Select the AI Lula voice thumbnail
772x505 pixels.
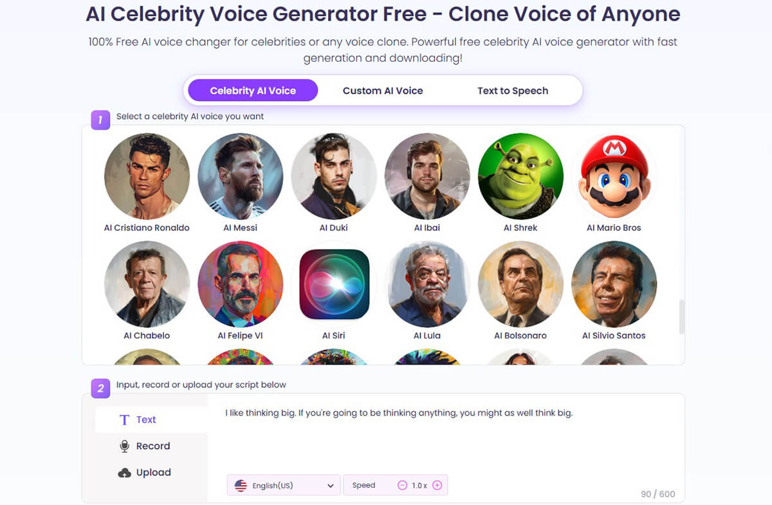[427, 284]
